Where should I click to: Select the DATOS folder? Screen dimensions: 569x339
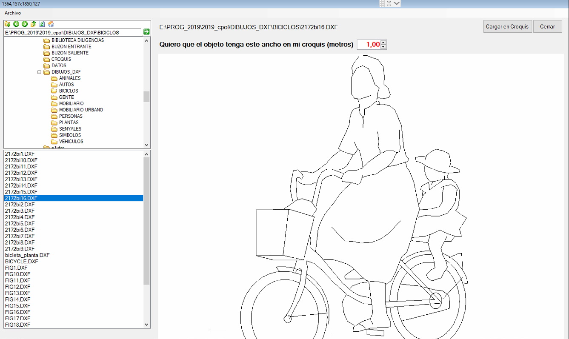[59, 66]
